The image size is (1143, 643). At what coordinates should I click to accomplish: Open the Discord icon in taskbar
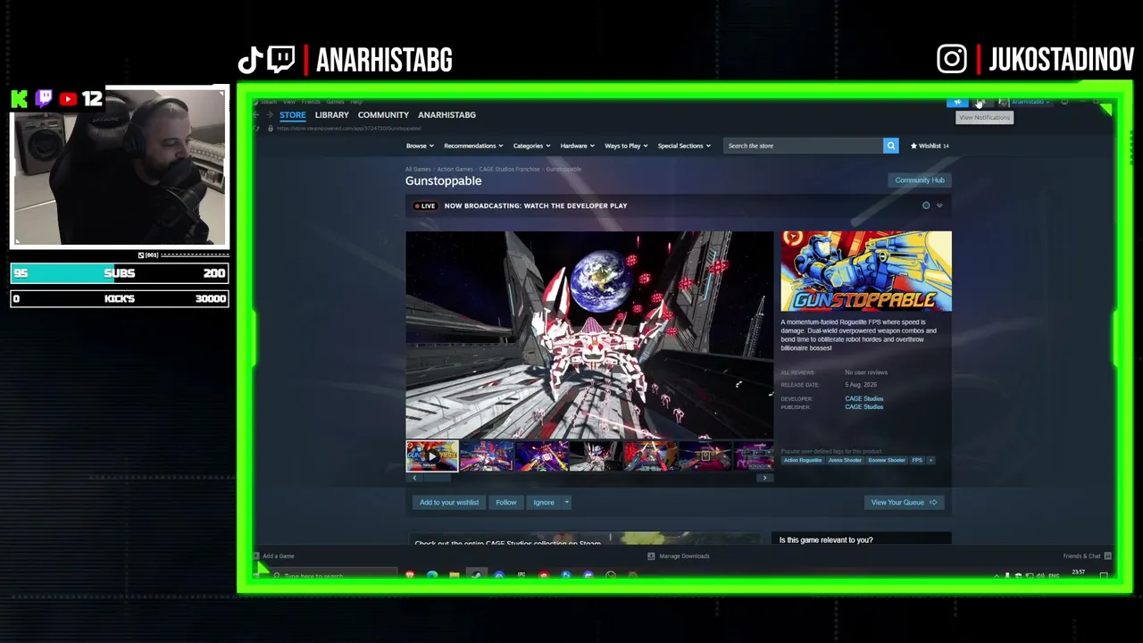(588, 575)
